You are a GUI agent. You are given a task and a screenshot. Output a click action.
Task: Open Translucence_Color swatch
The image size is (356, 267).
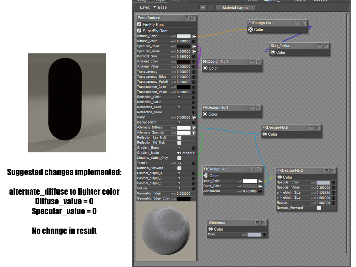pos(184,87)
